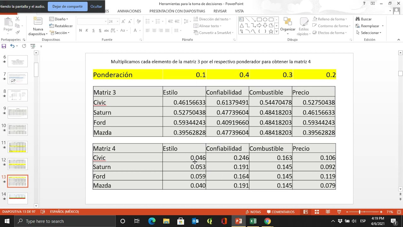The height and width of the screenshot is (227, 403).
Task: Click the Undo arrow icon
Action: click(x=12, y=46)
